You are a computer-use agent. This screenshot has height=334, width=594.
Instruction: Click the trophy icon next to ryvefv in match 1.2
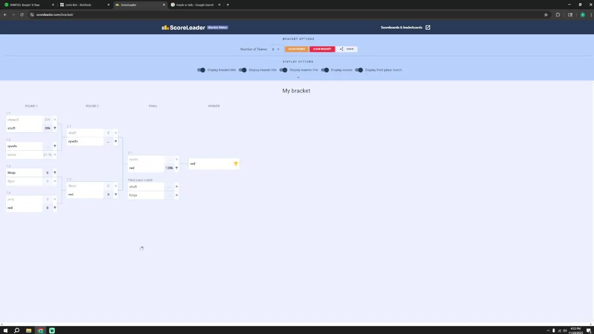pos(55,146)
